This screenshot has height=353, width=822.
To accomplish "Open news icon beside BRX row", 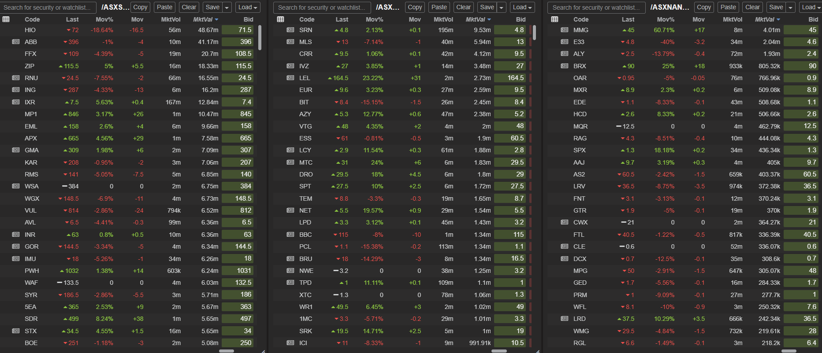I will [x=565, y=66].
